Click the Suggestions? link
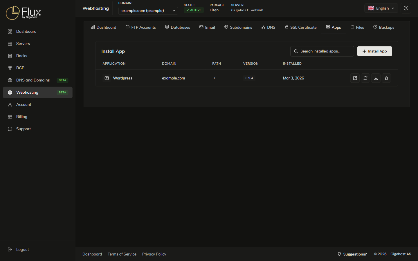This screenshot has width=418, height=261. point(352,254)
